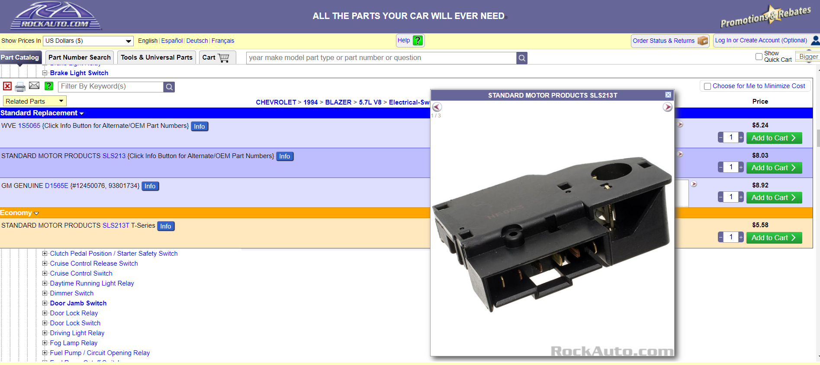Screen dimensions: 820x365
Task: Increase quantity for WVE 1S5065
Action: point(741,138)
